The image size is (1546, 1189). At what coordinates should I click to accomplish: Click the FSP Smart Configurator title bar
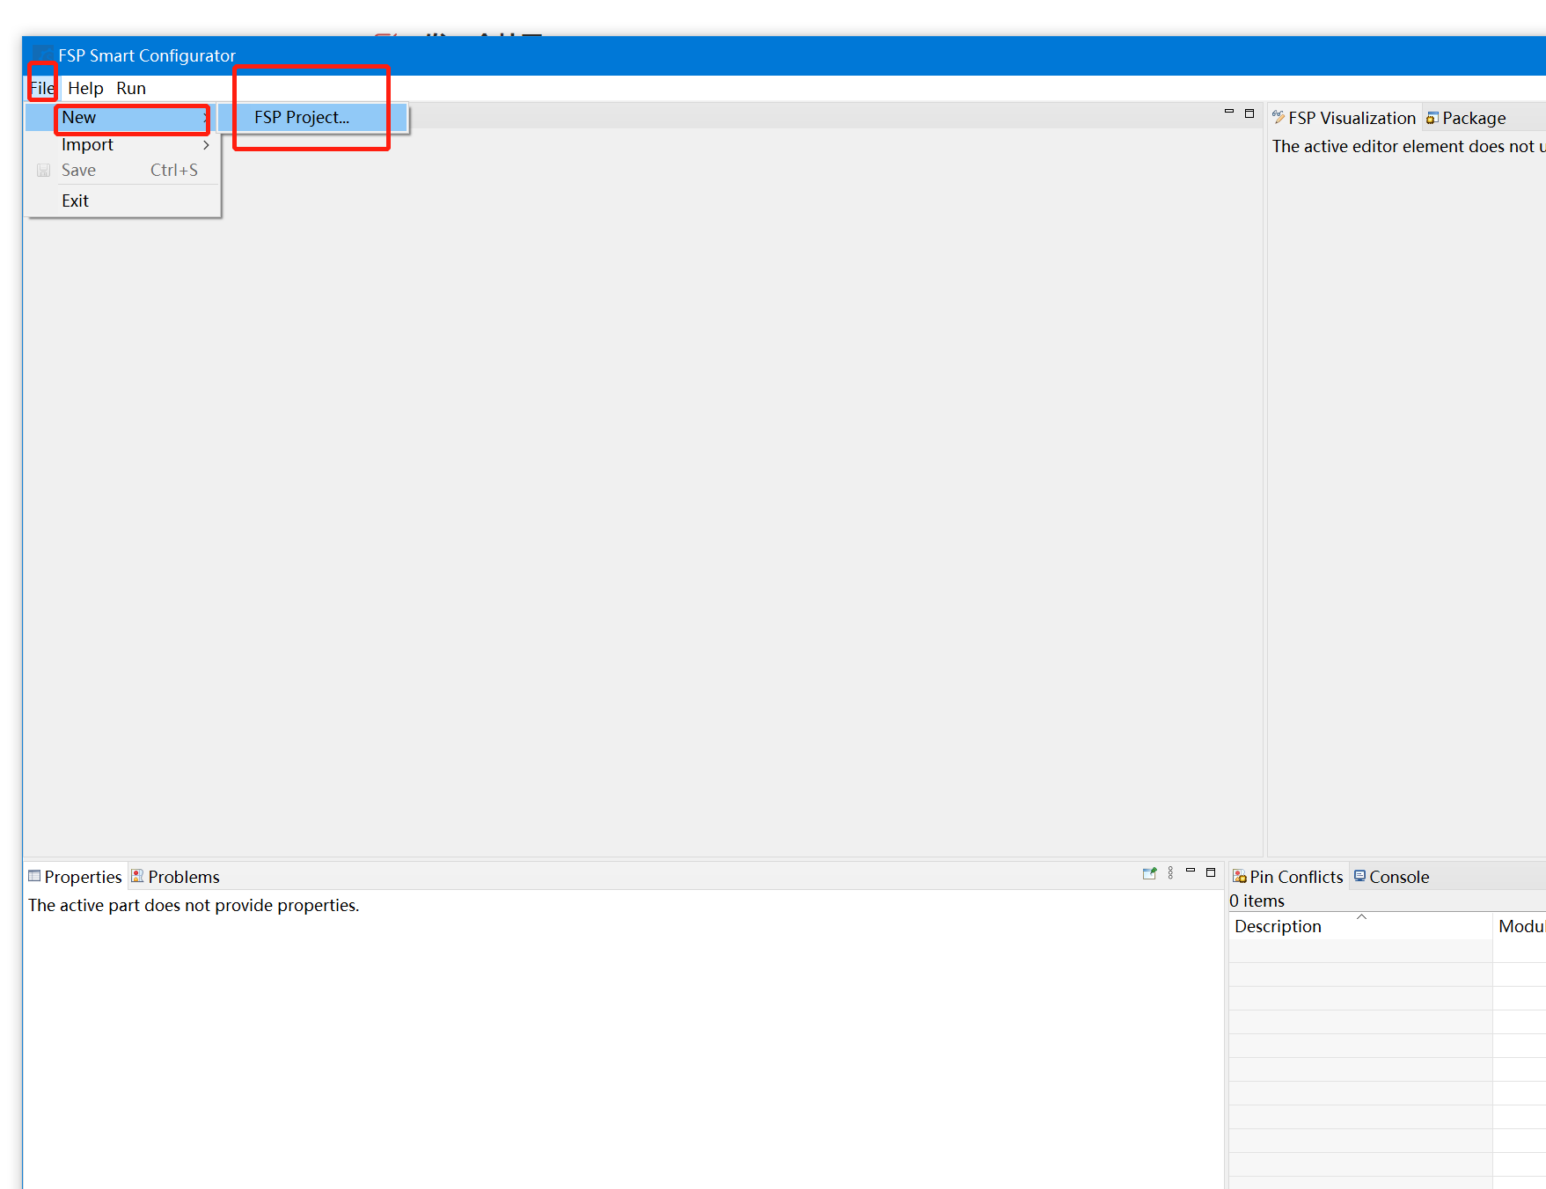coord(783,55)
